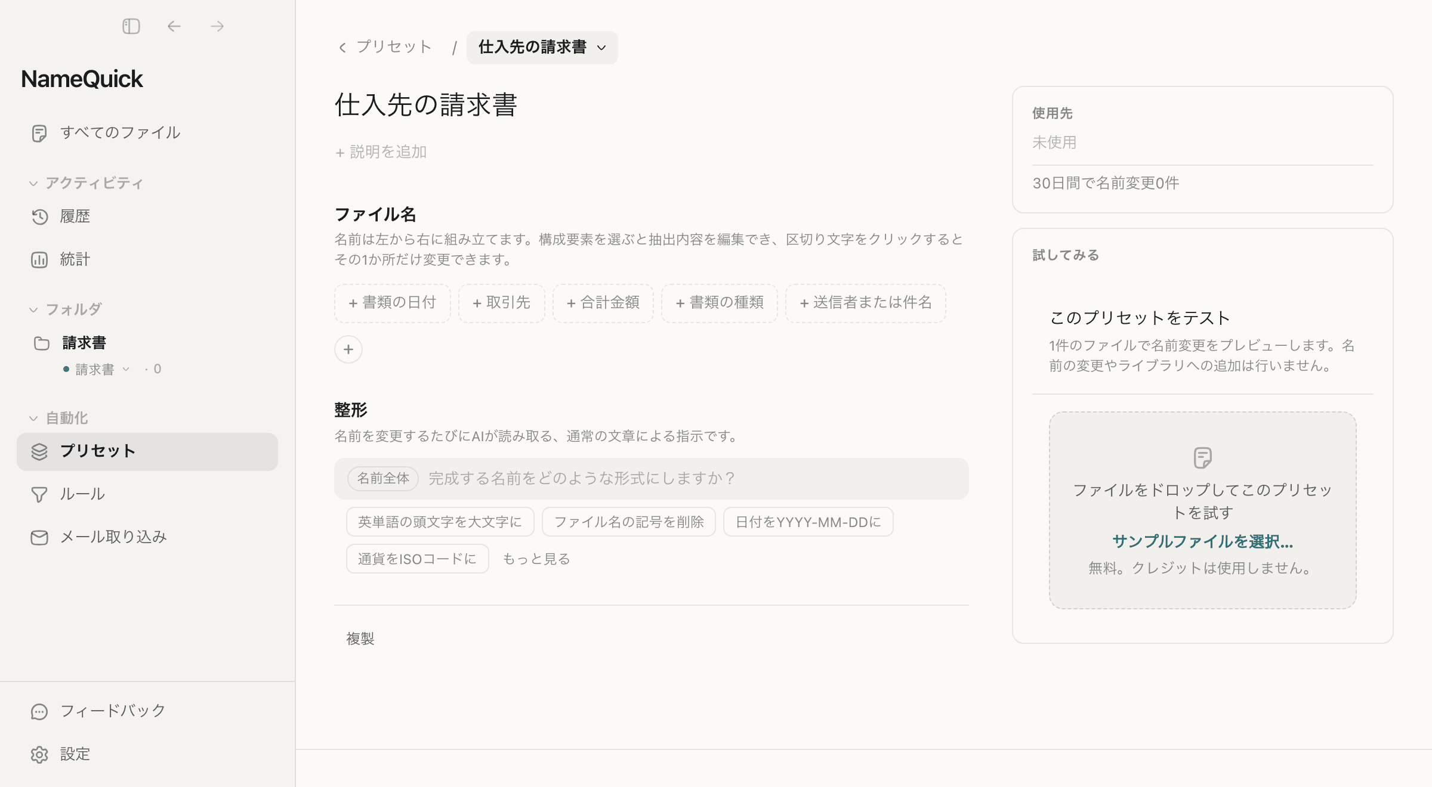
Task: Add the 合計金額 component
Action: point(603,303)
